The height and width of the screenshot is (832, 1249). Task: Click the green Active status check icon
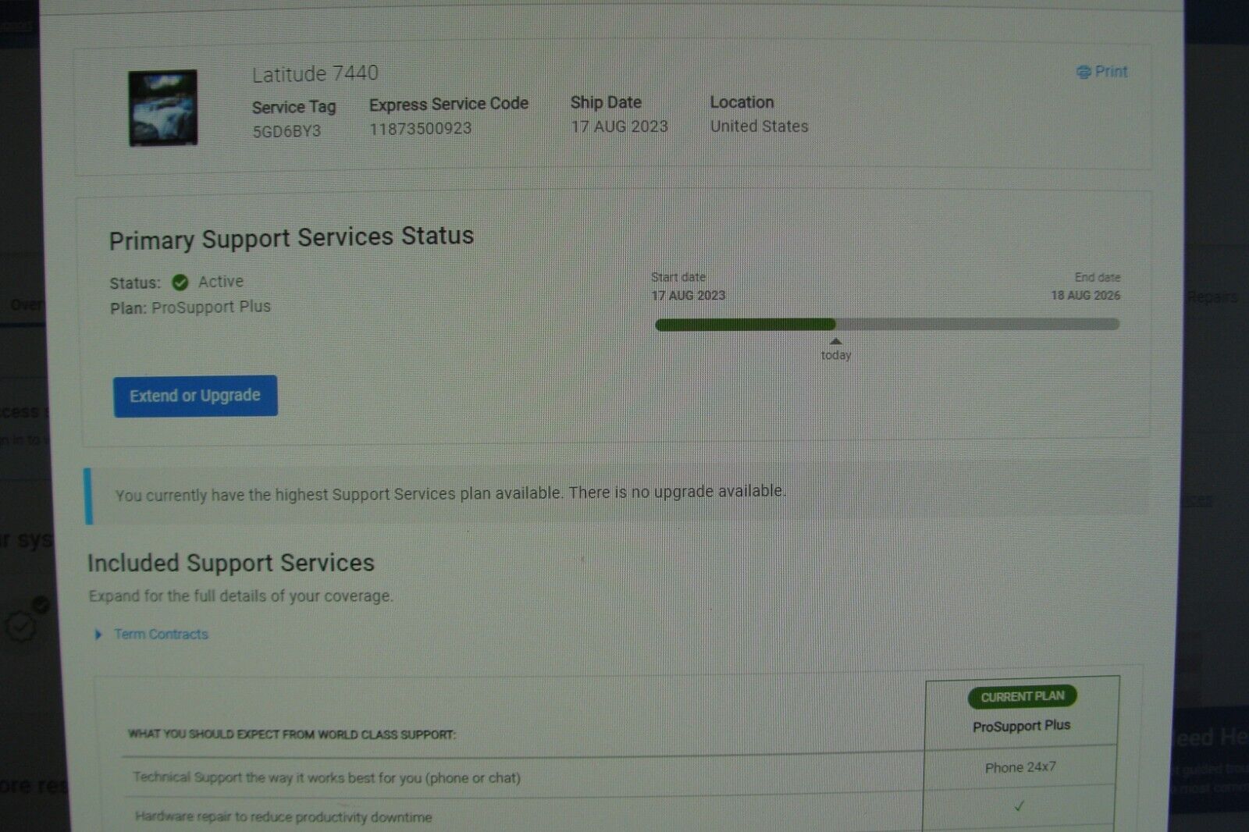[180, 283]
